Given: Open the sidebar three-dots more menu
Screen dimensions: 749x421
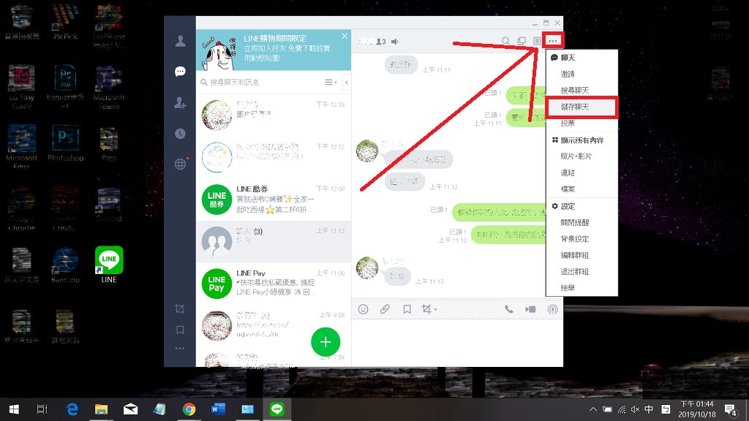Looking at the screenshot, I should 180,349.
